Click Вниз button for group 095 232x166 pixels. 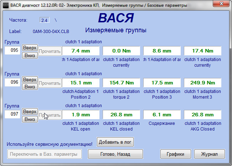30,55
